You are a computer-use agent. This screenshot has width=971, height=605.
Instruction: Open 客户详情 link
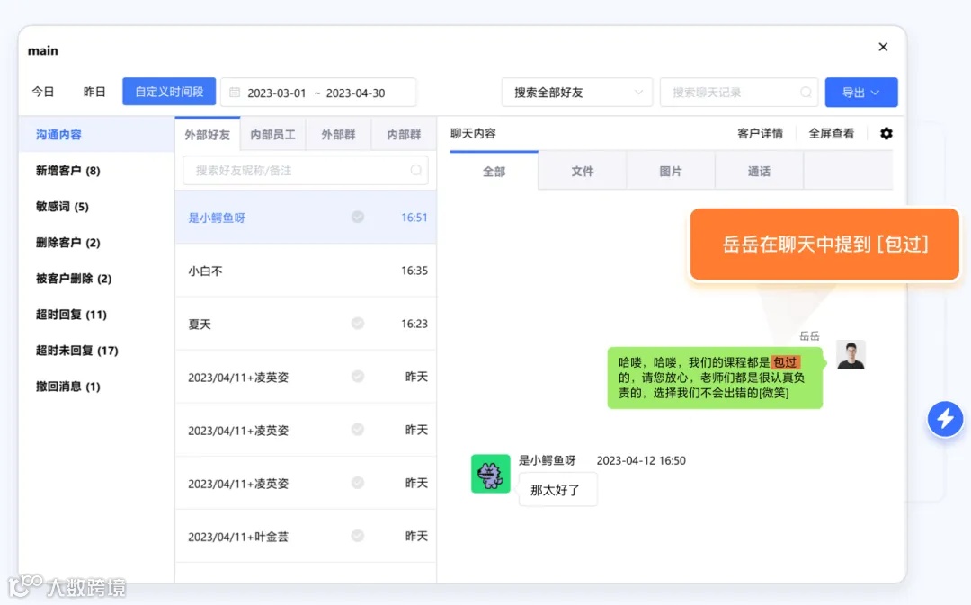(x=760, y=133)
